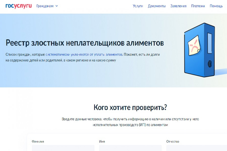
Task: Click the heading Кого хотите проверить?
Action: 130,107
